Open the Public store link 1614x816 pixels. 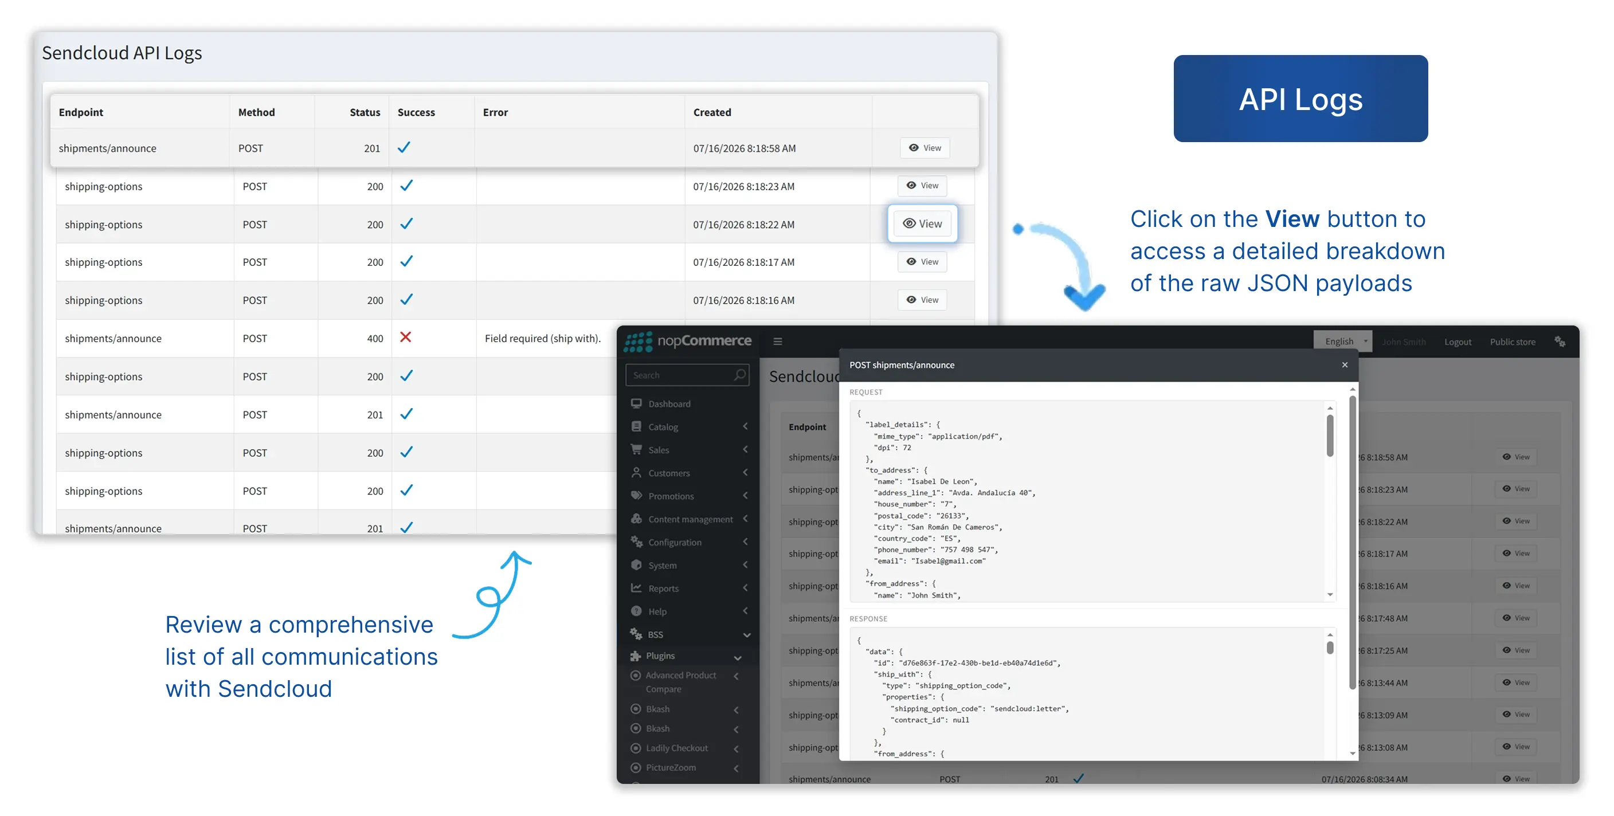1513,342
